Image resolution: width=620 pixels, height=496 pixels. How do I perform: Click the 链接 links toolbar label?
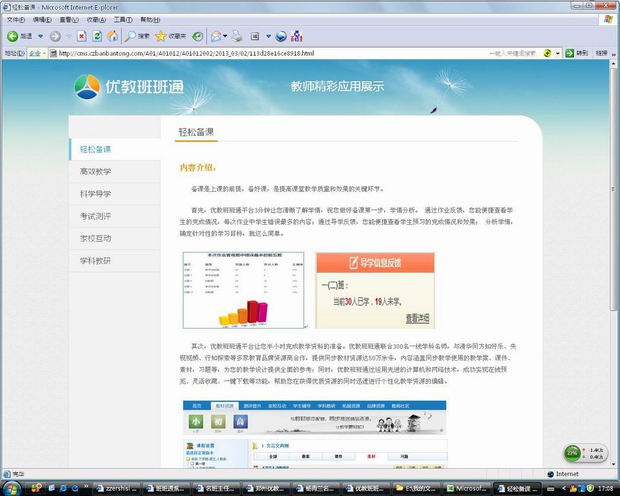tap(601, 54)
